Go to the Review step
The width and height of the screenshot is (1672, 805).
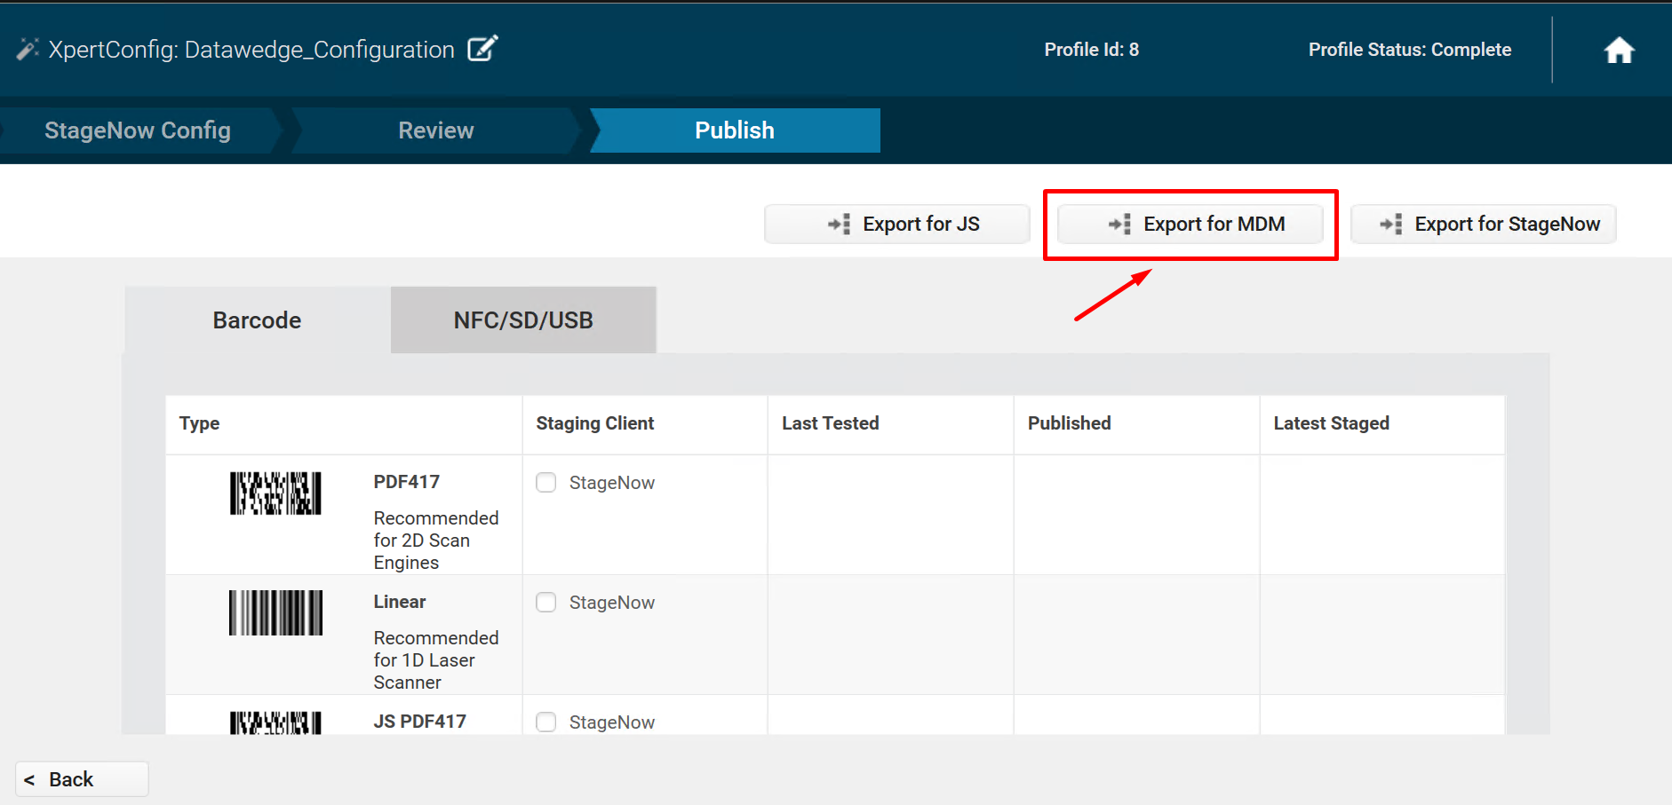435,130
